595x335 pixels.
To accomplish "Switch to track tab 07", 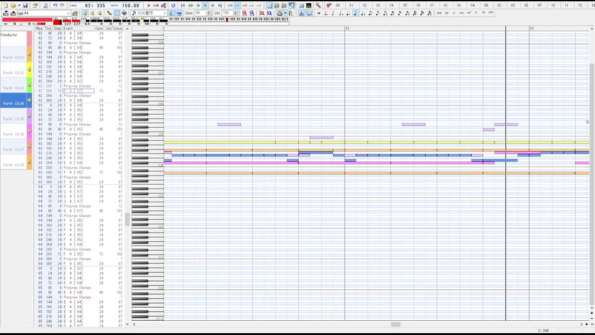I will 432,6.
